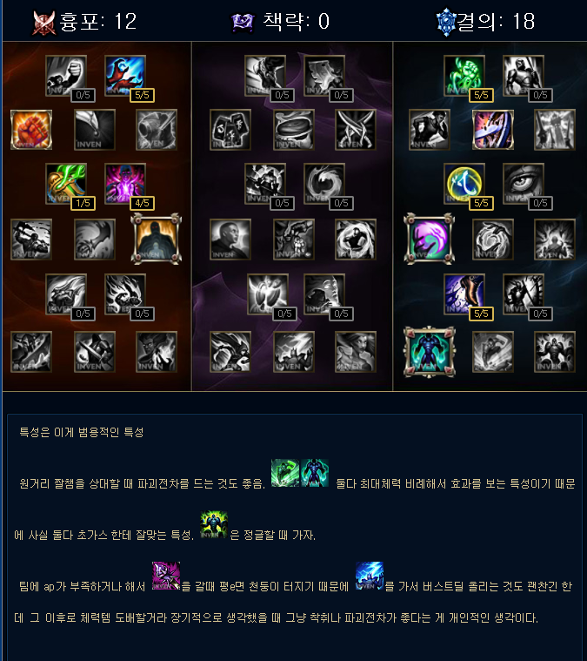The height and width of the screenshot is (661, 587).
Task: Select the orange glowing fist mastery icon
Action: [31, 130]
